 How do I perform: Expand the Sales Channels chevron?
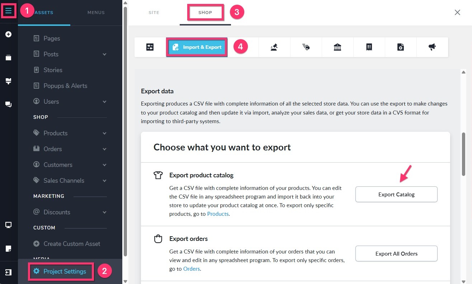pyautogui.click(x=104, y=181)
